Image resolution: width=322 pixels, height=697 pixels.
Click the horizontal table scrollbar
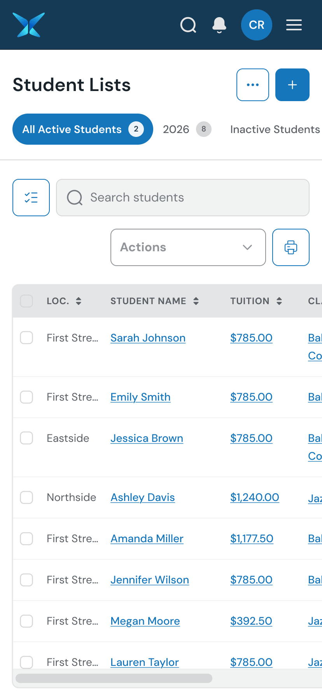point(114,678)
